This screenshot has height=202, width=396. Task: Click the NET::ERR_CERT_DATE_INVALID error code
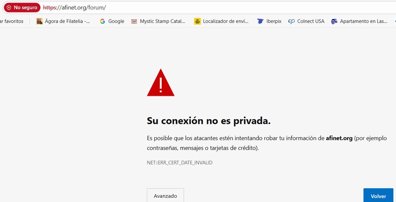point(180,163)
